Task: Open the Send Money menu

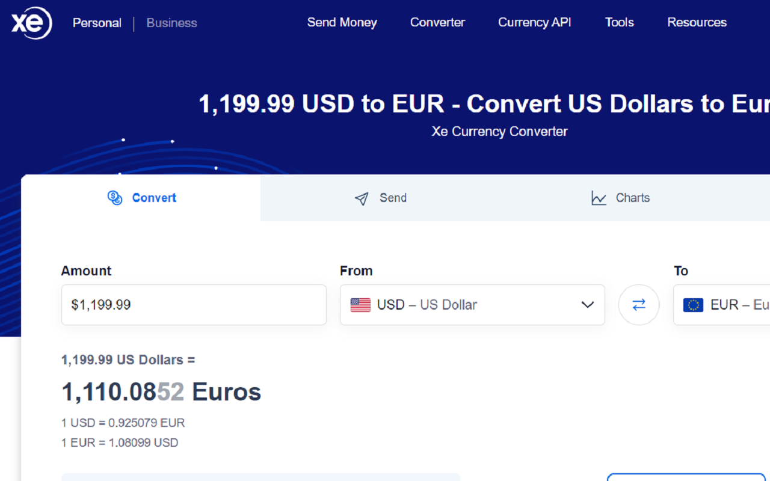Action: tap(342, 23)
